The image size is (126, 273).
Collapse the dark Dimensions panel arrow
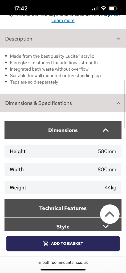pos(106,130)
